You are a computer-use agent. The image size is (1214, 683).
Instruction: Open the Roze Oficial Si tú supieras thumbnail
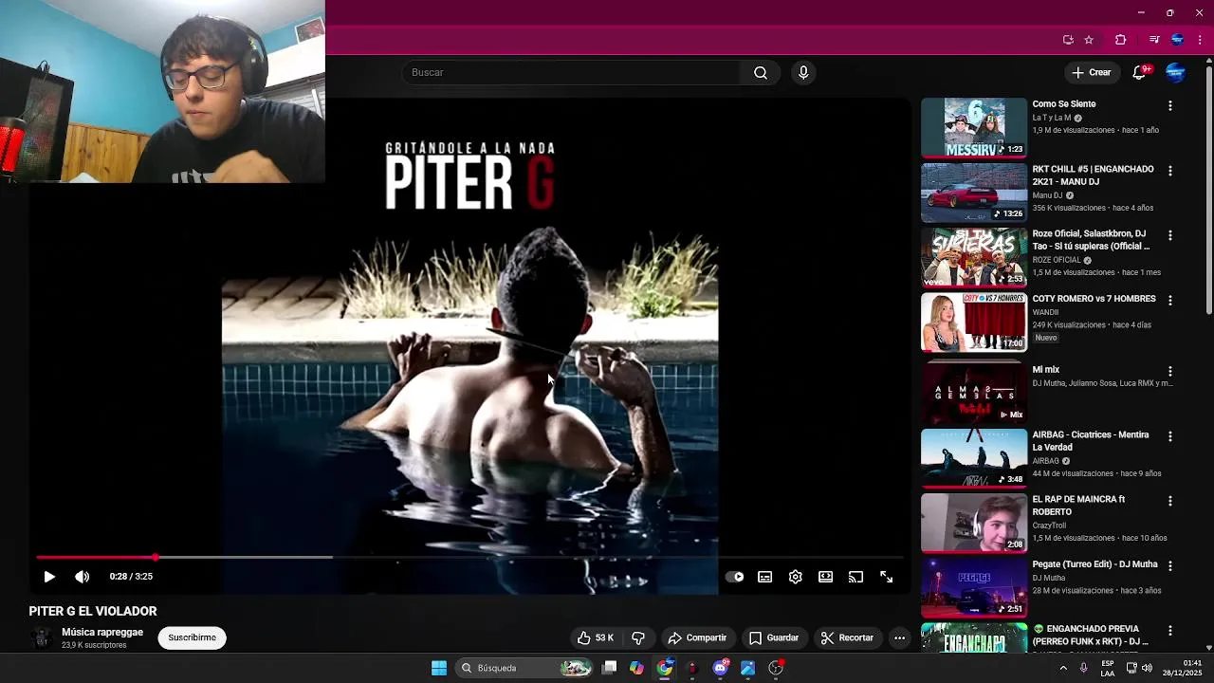[974, 257]
